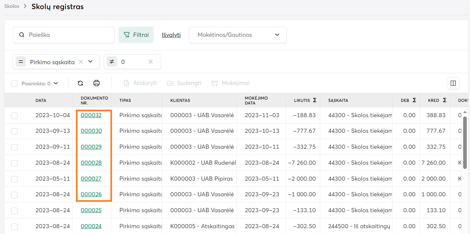470x234 pixels.
Task: Check the row for document 000032
Action: pos(14,116)
